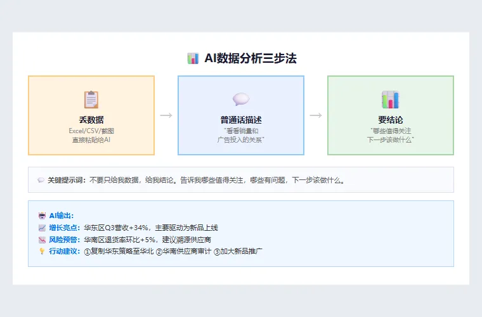This screenshot has height=317, width=482.
Task: Click the speech bubble icon above 普通话描述
Action: (241, 99)
